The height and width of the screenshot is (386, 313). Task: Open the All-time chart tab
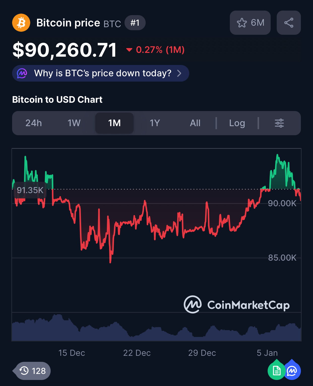coord(195,123)
